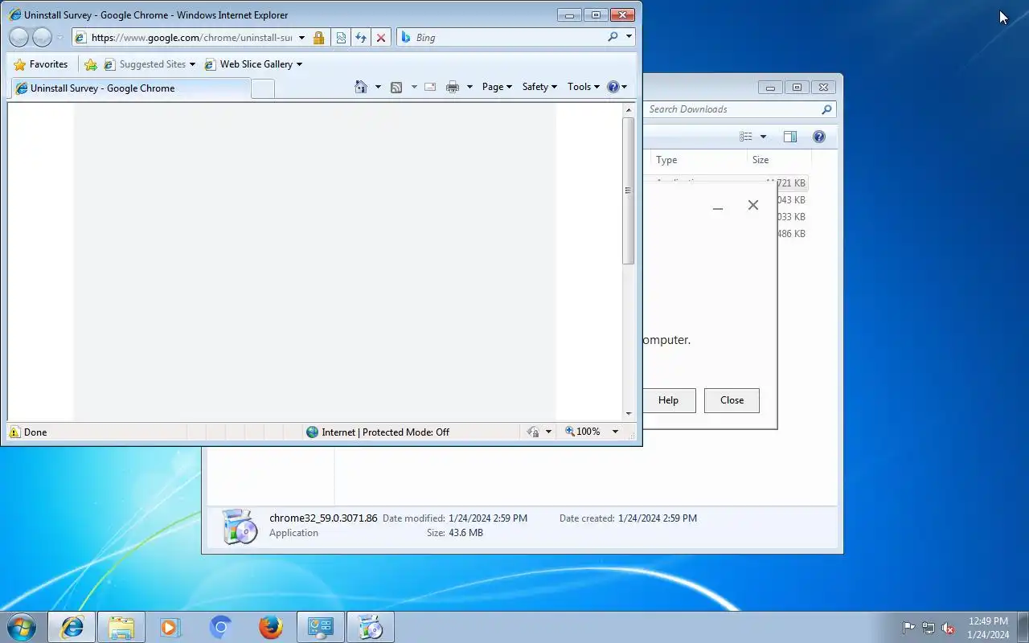Open the IE Help question mark menu
The image size is (1029, 643).
click(x=617, y=87)
